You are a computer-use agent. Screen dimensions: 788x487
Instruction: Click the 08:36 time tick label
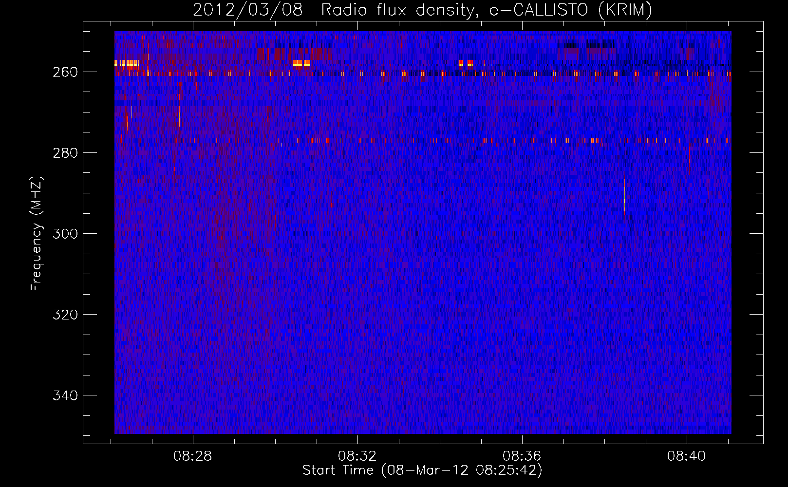[x=522, y=456]
